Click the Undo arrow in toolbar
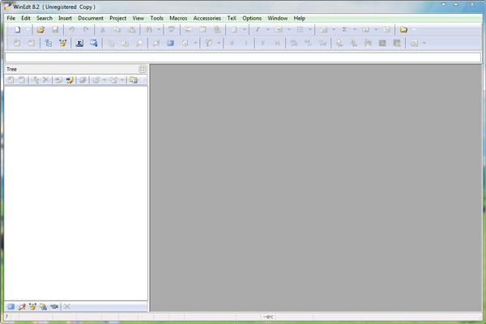Image resolution: width=486 pixels, height=324 pixels. [x=72, y=29]
